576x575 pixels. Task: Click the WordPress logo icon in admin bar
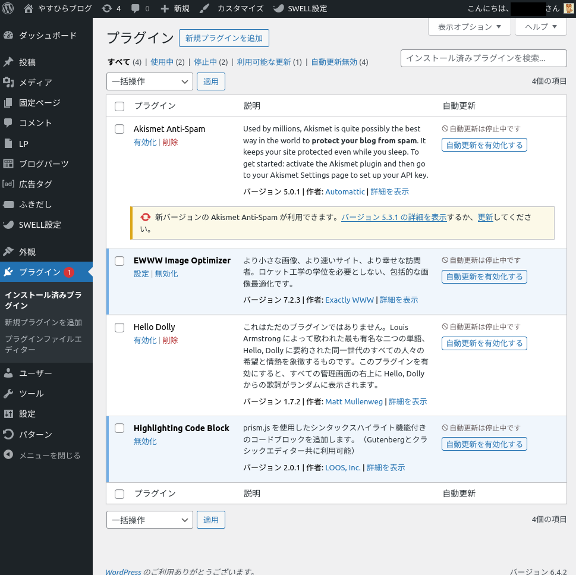8,8
